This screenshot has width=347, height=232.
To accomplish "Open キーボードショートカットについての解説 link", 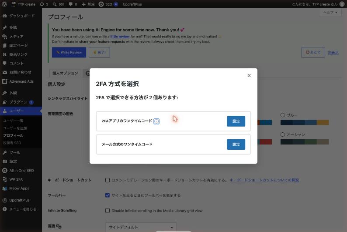I will [264, 180].
